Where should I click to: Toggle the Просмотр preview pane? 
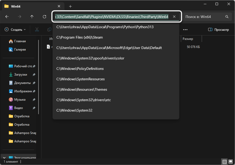tap(218, 29)
